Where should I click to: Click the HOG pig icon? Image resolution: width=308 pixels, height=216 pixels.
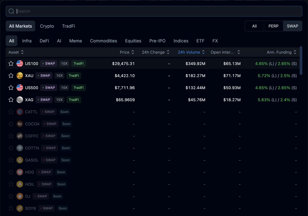(20, 172)
